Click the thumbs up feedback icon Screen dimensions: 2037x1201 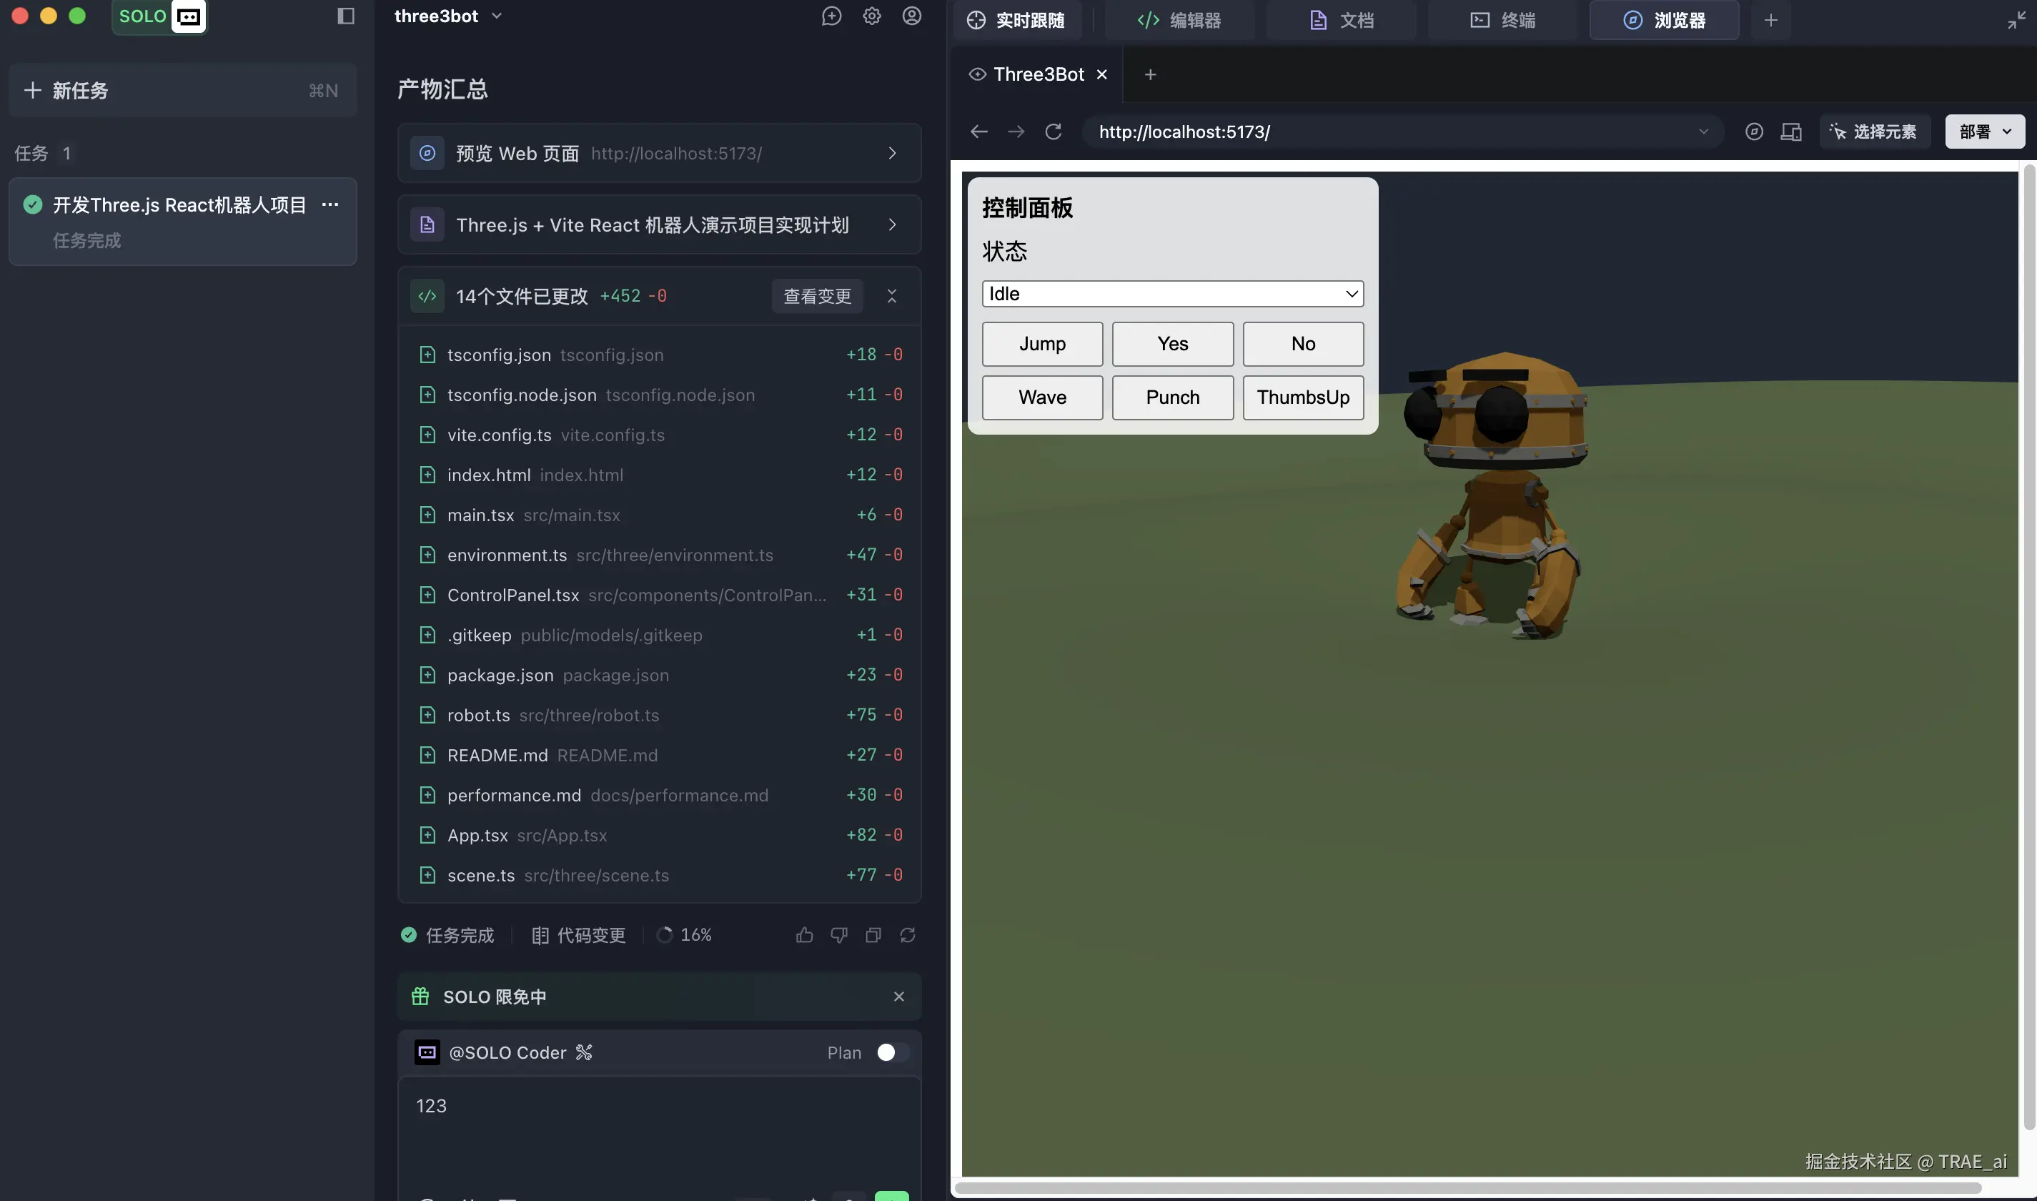[804, 935]
